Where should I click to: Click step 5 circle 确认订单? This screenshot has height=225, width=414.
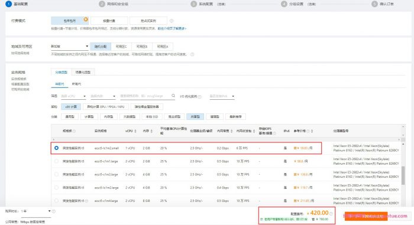tap(374, 4)
